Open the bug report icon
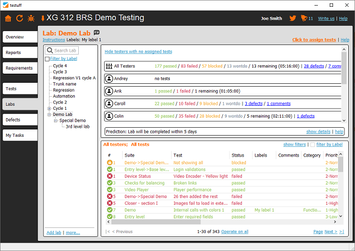Screen dimensions: 355x251 tap(31, 19)
